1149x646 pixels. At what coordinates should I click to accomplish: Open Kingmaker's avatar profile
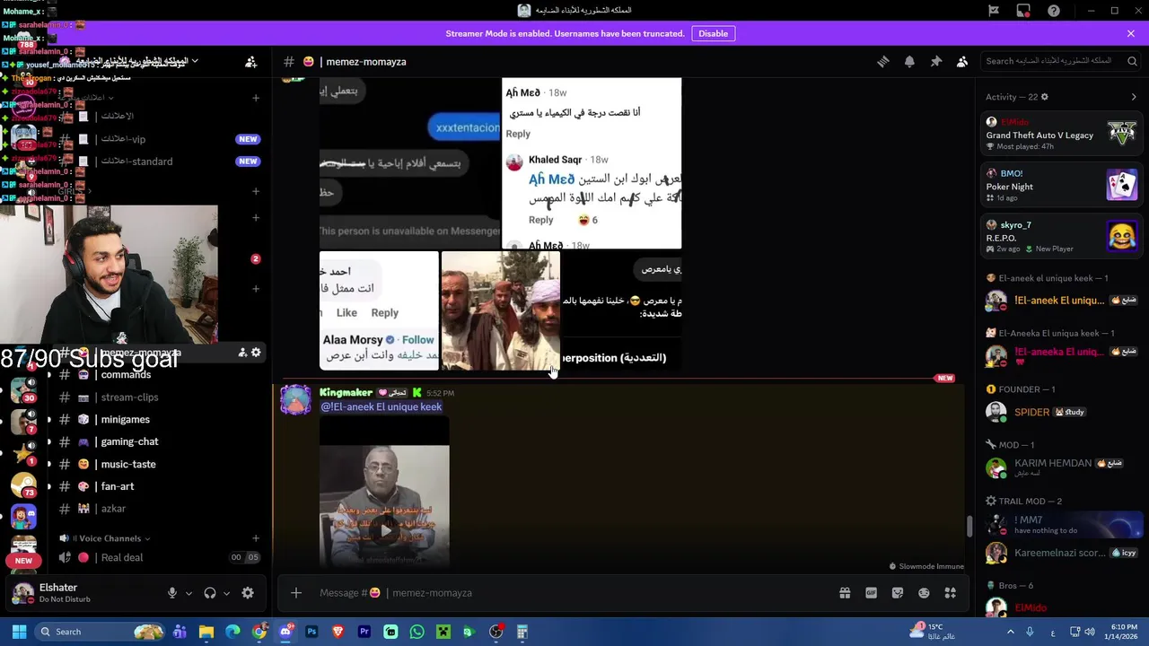tap(295, 400)
